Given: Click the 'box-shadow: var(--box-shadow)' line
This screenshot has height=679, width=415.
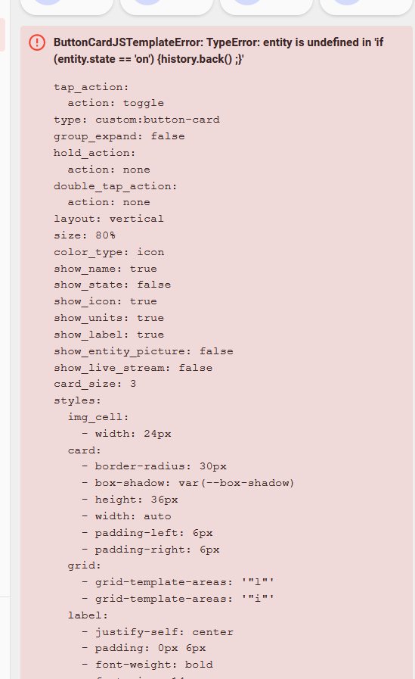Looking at the screenshot, I should (x=188, y=483).
